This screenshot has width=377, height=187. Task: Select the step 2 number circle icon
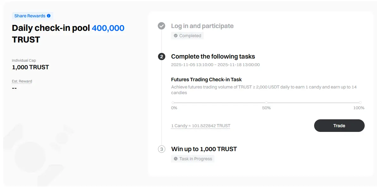click(x=161, y=57)
